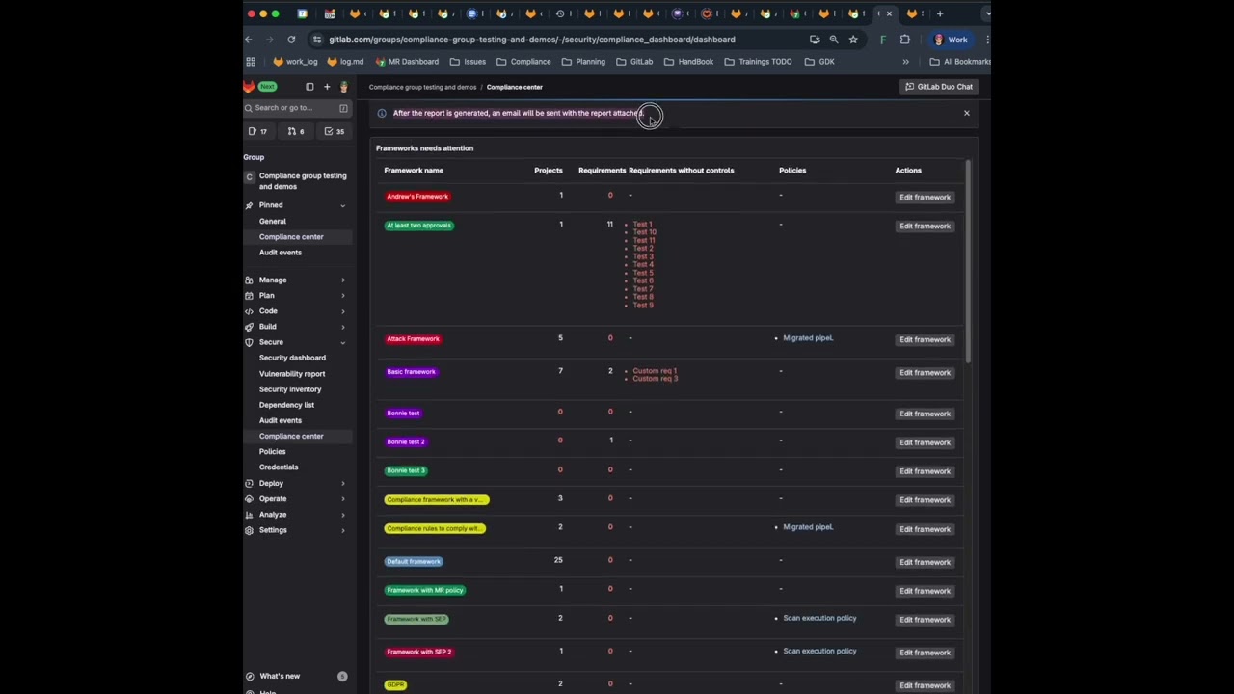The height and width of the screenshot is (694, 1234).
Task: Expand the Manage sidebar section
Action: (296, 280)
